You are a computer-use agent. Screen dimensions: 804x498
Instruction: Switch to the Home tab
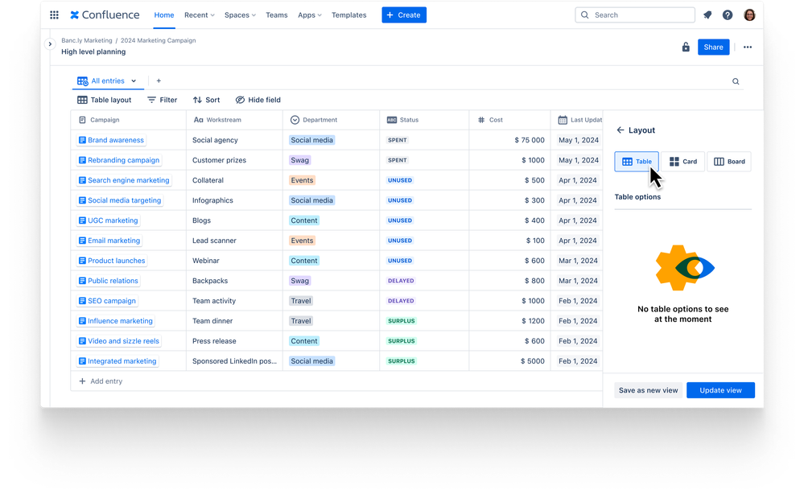[163, 14]
